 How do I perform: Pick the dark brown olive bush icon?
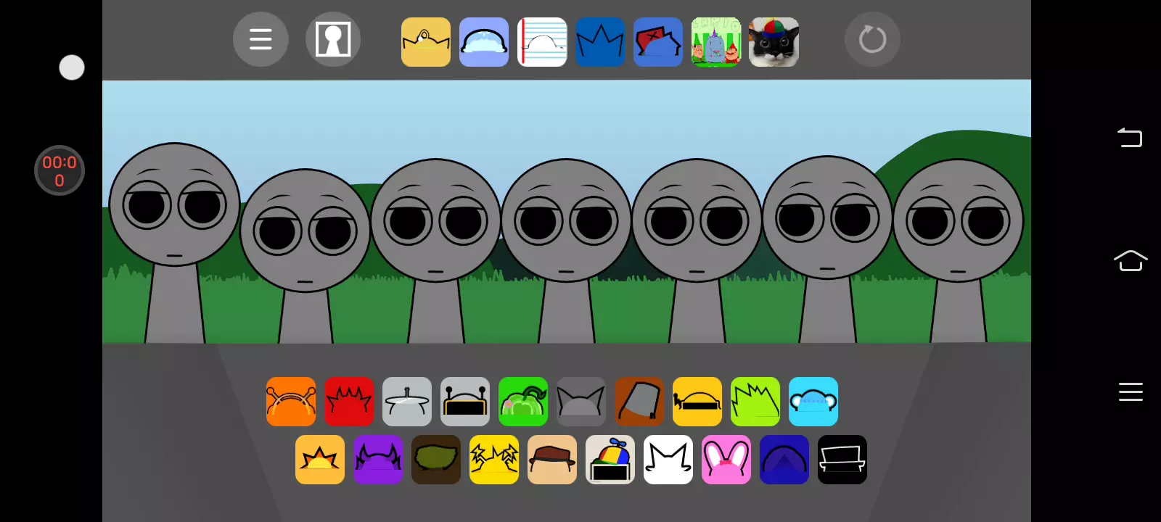pyautogui.click(x=436, y=460)
